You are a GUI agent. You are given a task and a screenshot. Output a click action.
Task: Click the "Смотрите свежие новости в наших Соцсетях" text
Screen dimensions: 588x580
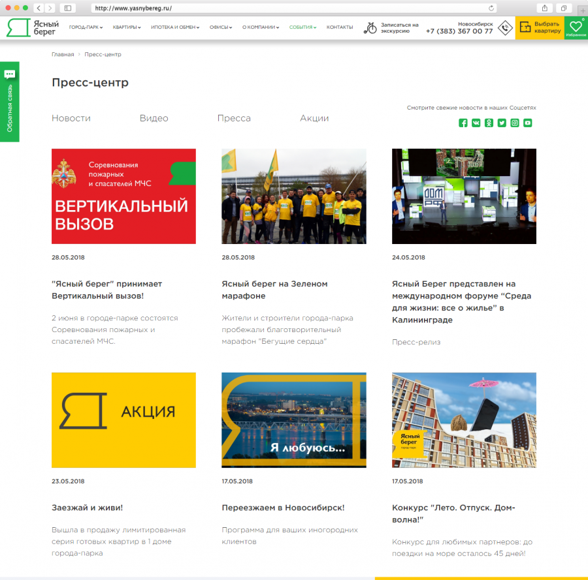471,108
